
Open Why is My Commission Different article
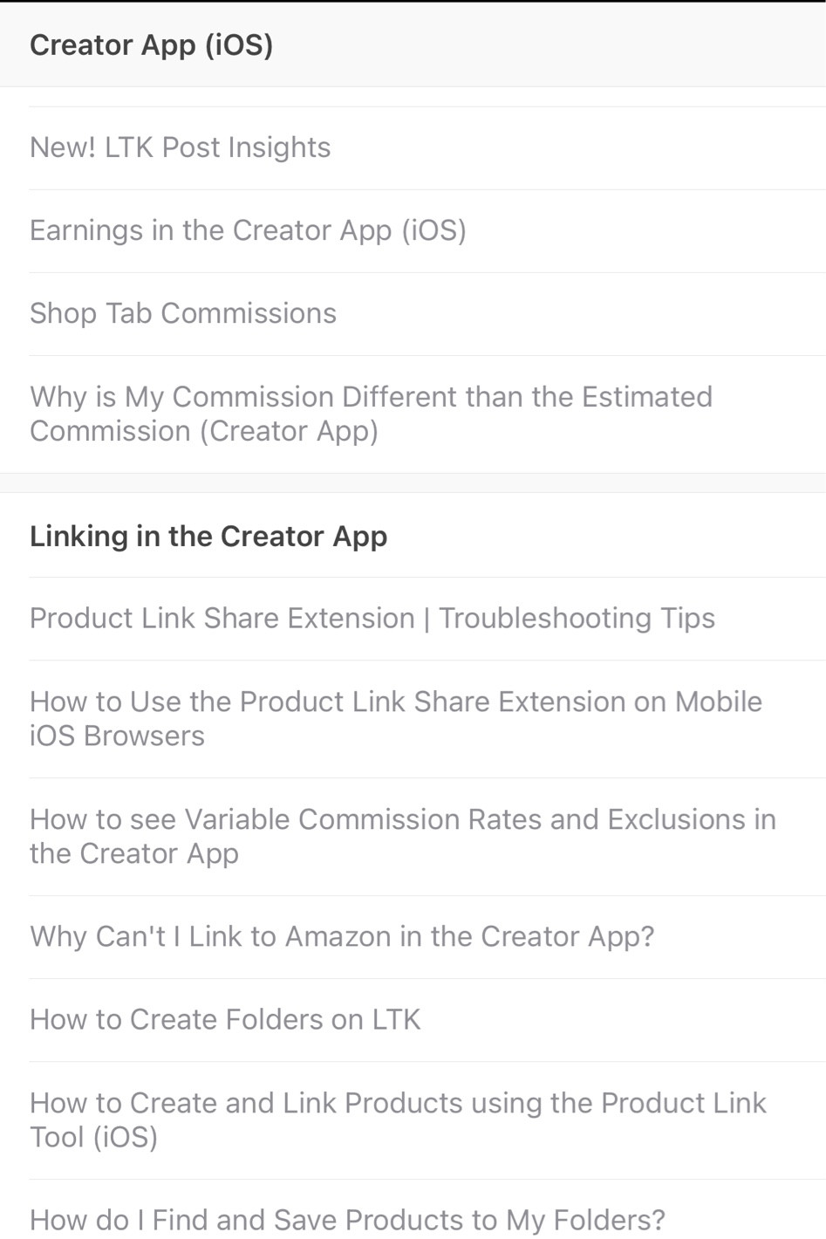click(x=371, y=414)
